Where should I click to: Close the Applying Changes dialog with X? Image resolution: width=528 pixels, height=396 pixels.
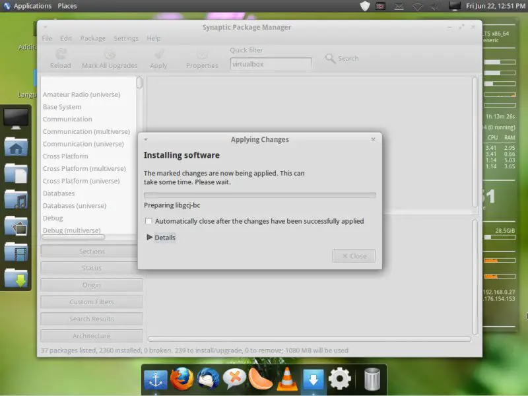tap(373, 139)
